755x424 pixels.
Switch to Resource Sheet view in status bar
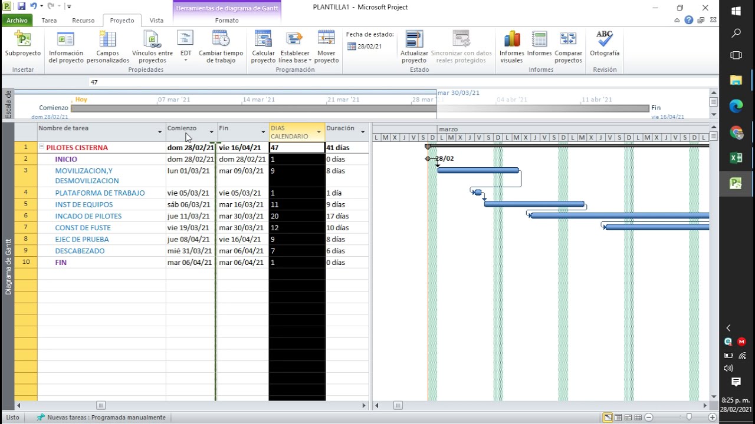(x=638, y=418)
